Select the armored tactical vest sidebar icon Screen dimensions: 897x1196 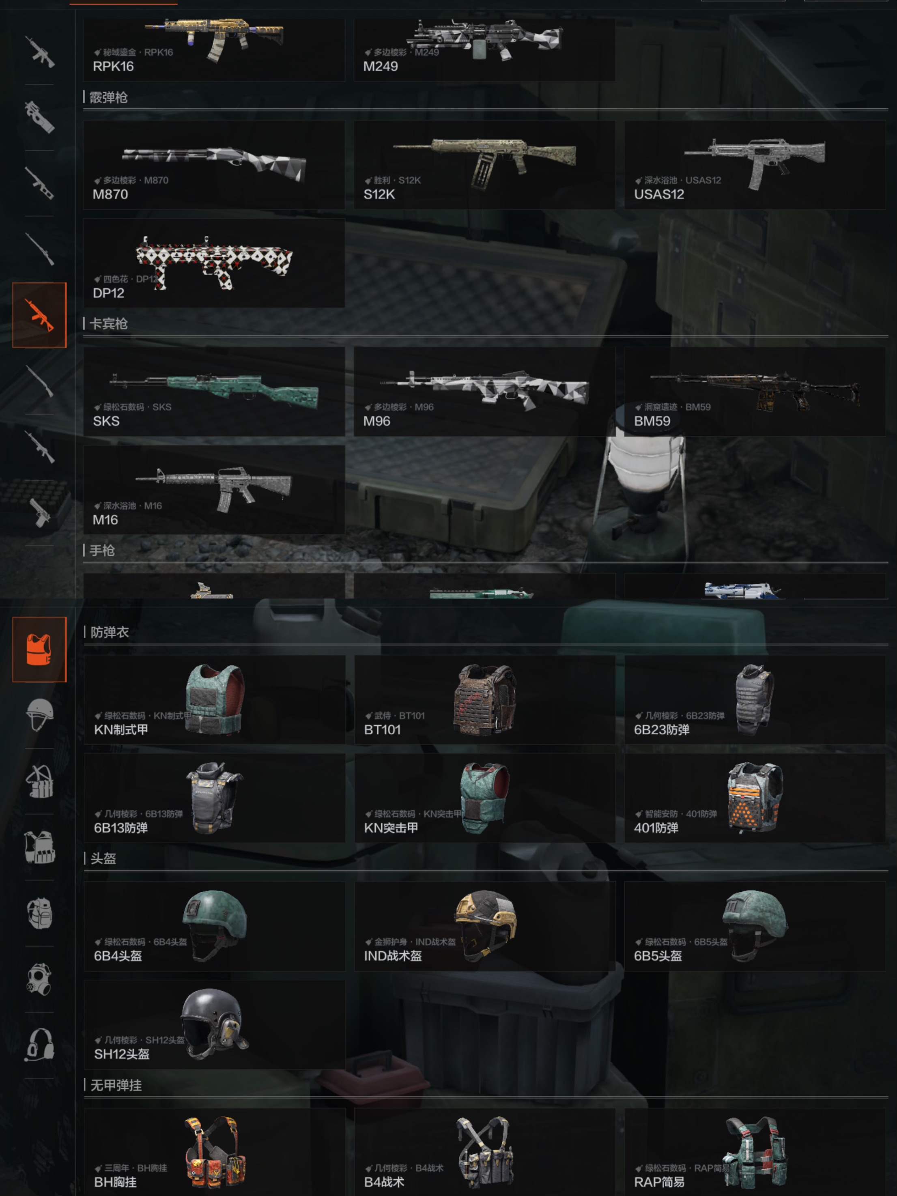39,847
